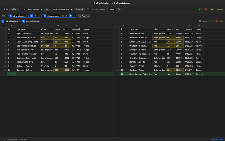225x141 pixels.
Task: Click right pane mrr cell 2240
Action: tap(179, 42)
